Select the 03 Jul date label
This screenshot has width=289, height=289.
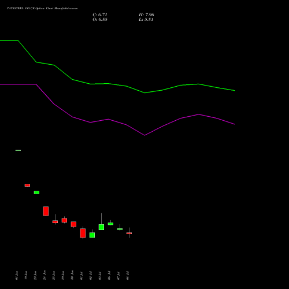100,276
